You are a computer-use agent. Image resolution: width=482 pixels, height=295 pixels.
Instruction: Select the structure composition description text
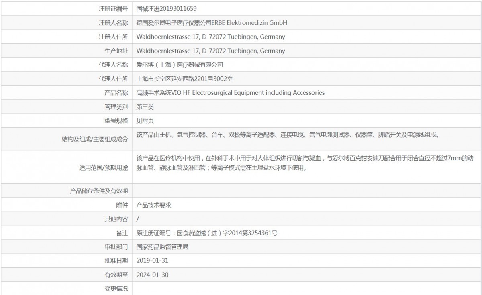(288, 135)
